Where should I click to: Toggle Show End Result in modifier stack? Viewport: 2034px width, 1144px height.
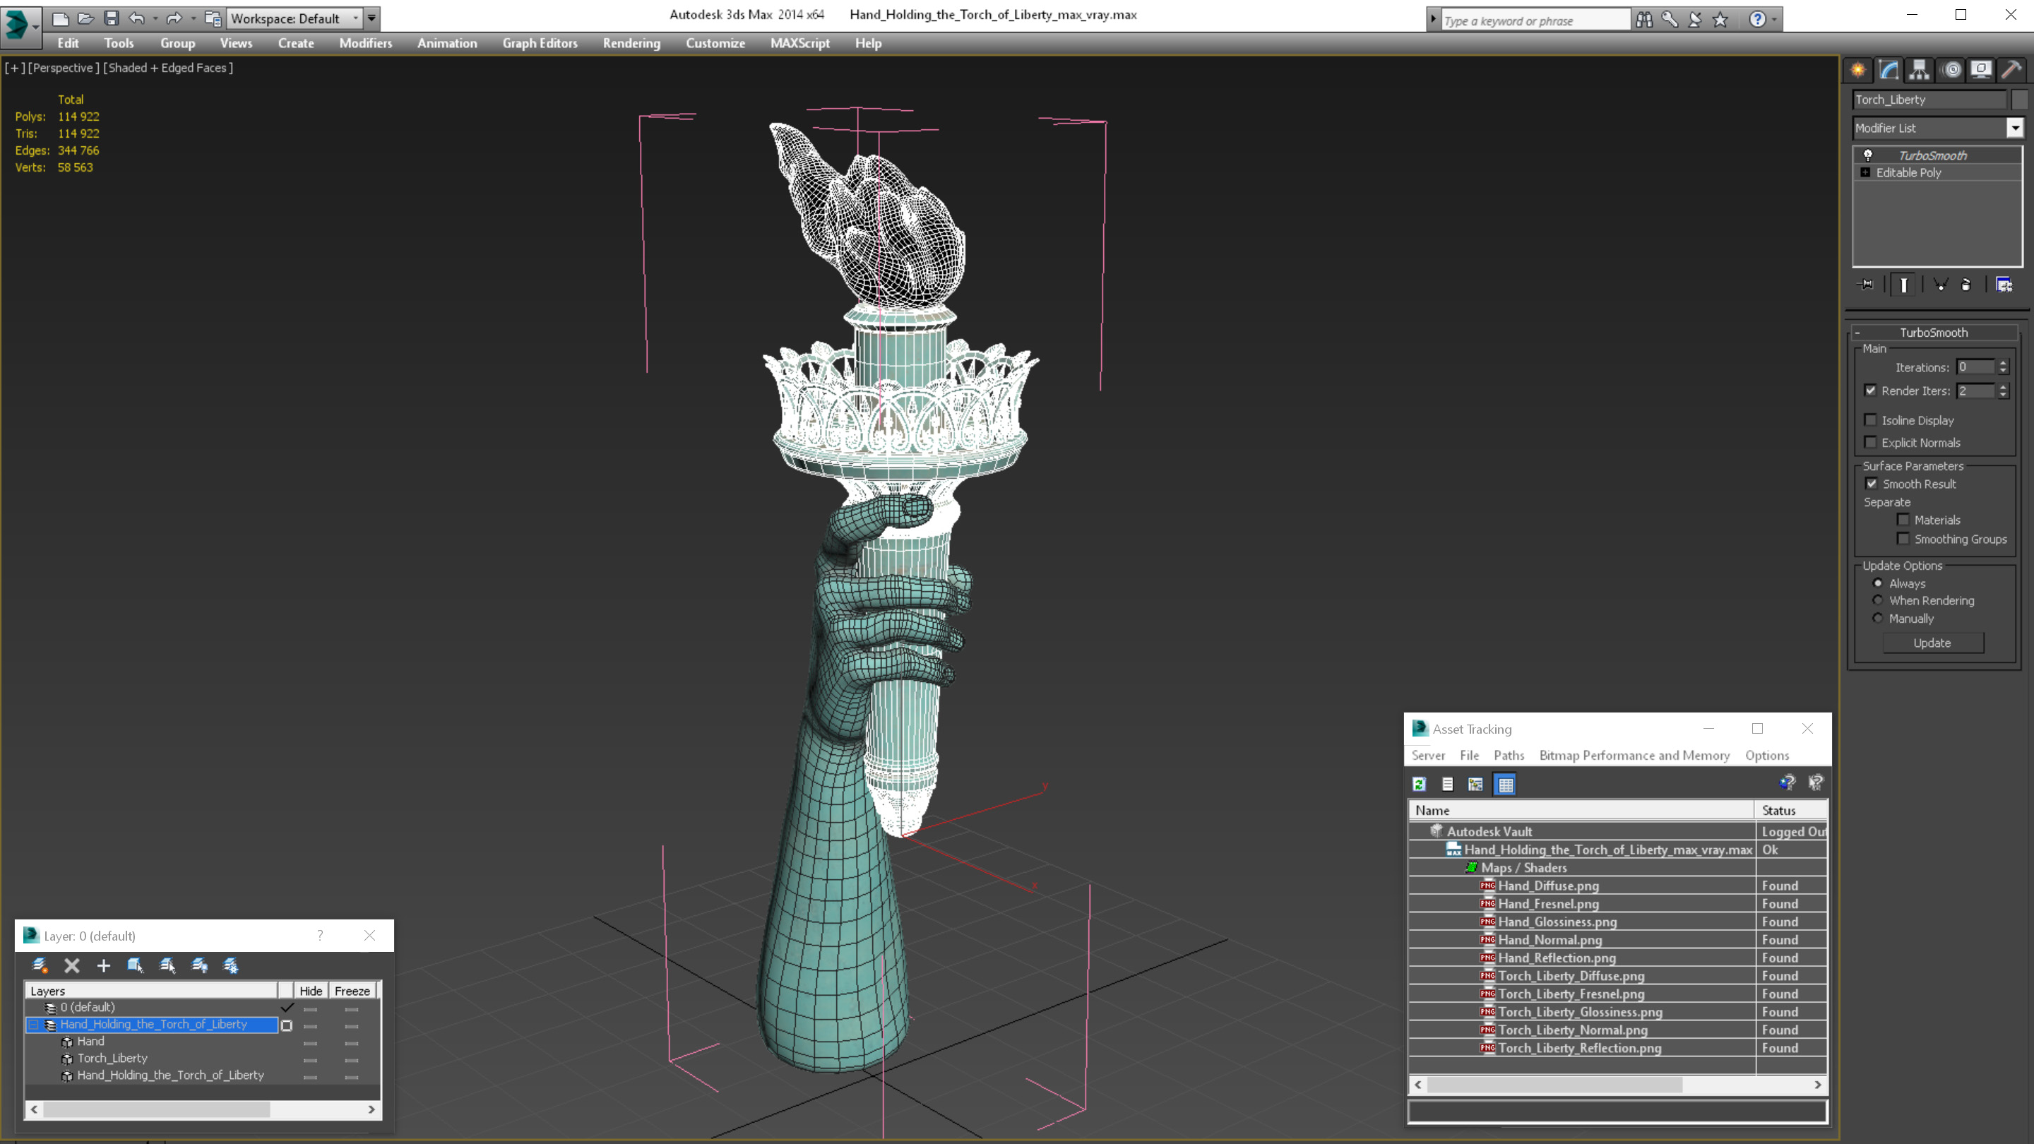(x=1903, y=285)
